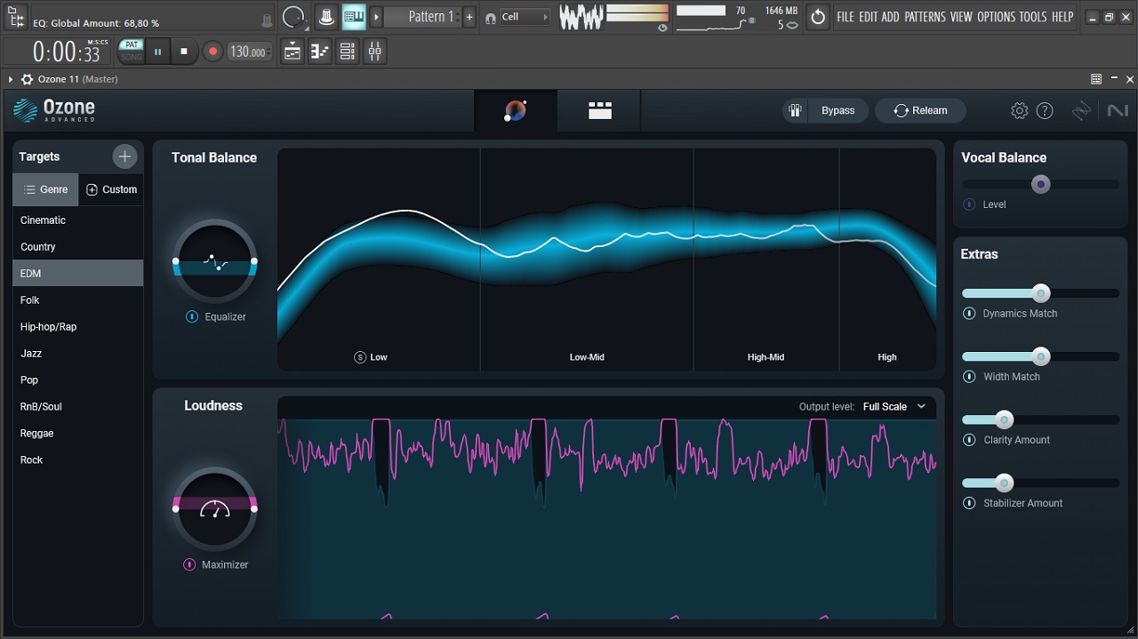Toggle the Equalizer power button
Viewport: 1138px width, 639px height.
point(192,317)
